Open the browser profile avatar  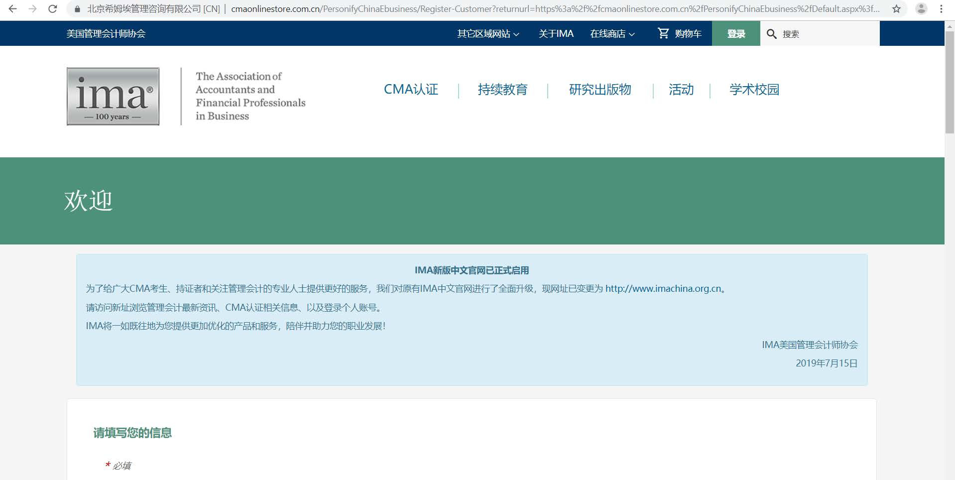[x=920, y=8]
